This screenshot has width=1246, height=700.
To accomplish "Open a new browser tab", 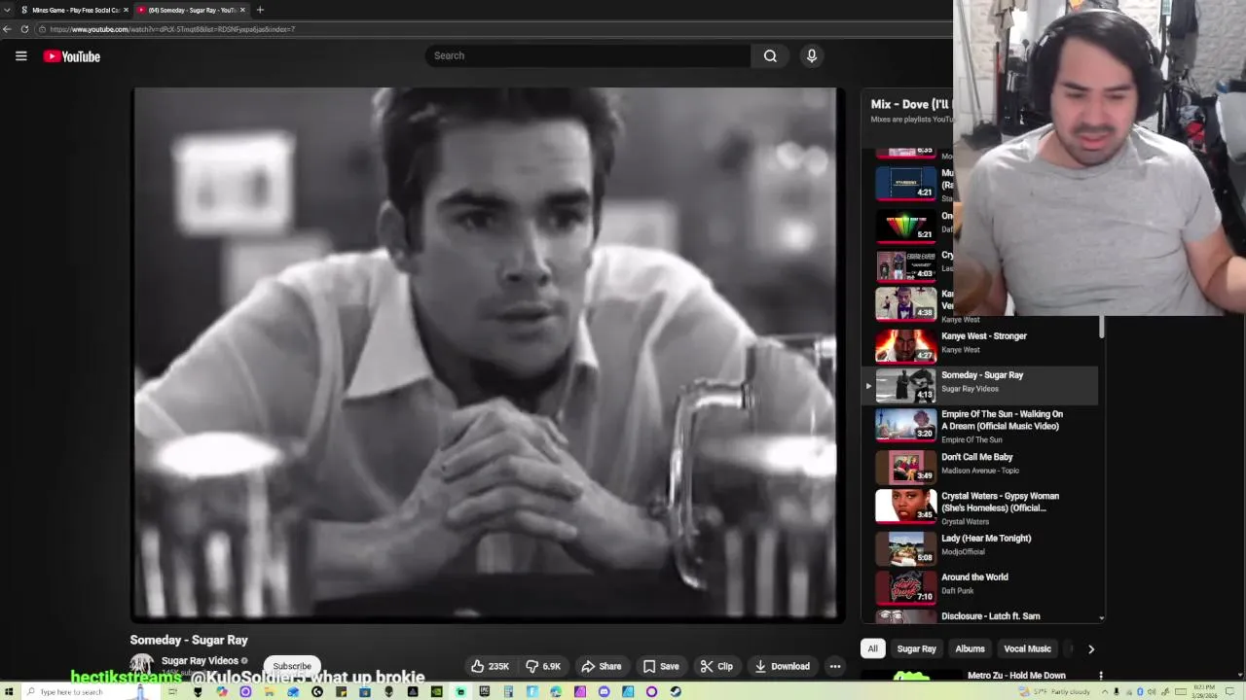I will click(260, 10).
